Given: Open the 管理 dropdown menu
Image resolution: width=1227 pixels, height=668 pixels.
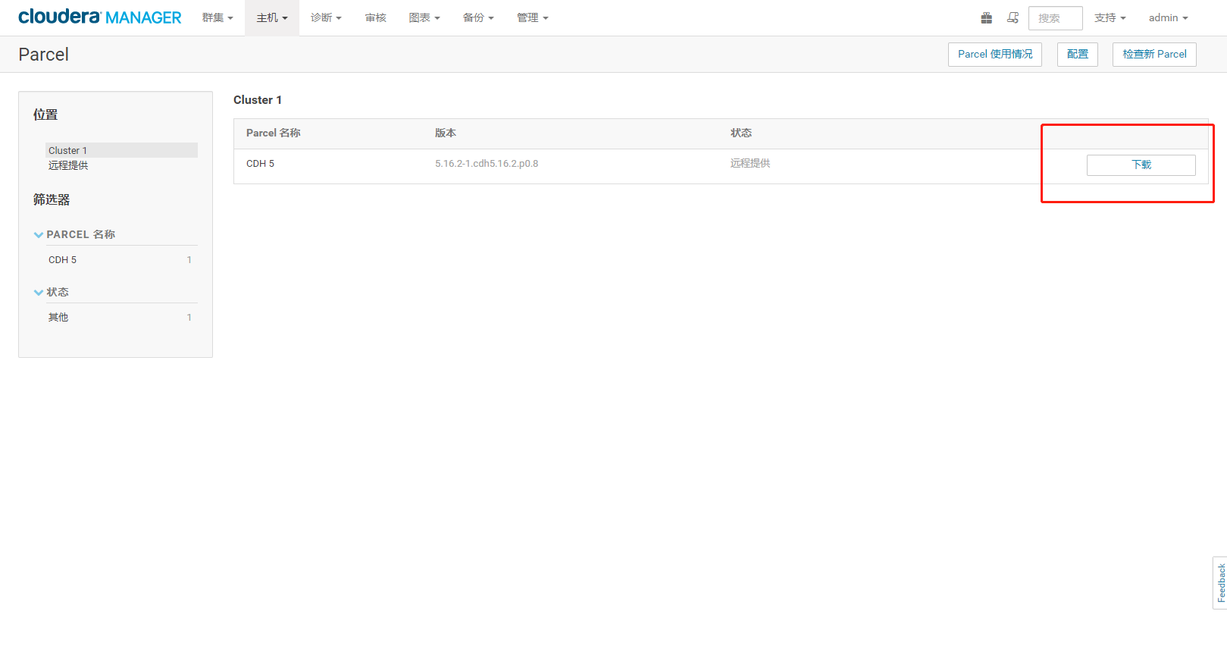Looking at the screenshot, I should (x=532, y=17).
